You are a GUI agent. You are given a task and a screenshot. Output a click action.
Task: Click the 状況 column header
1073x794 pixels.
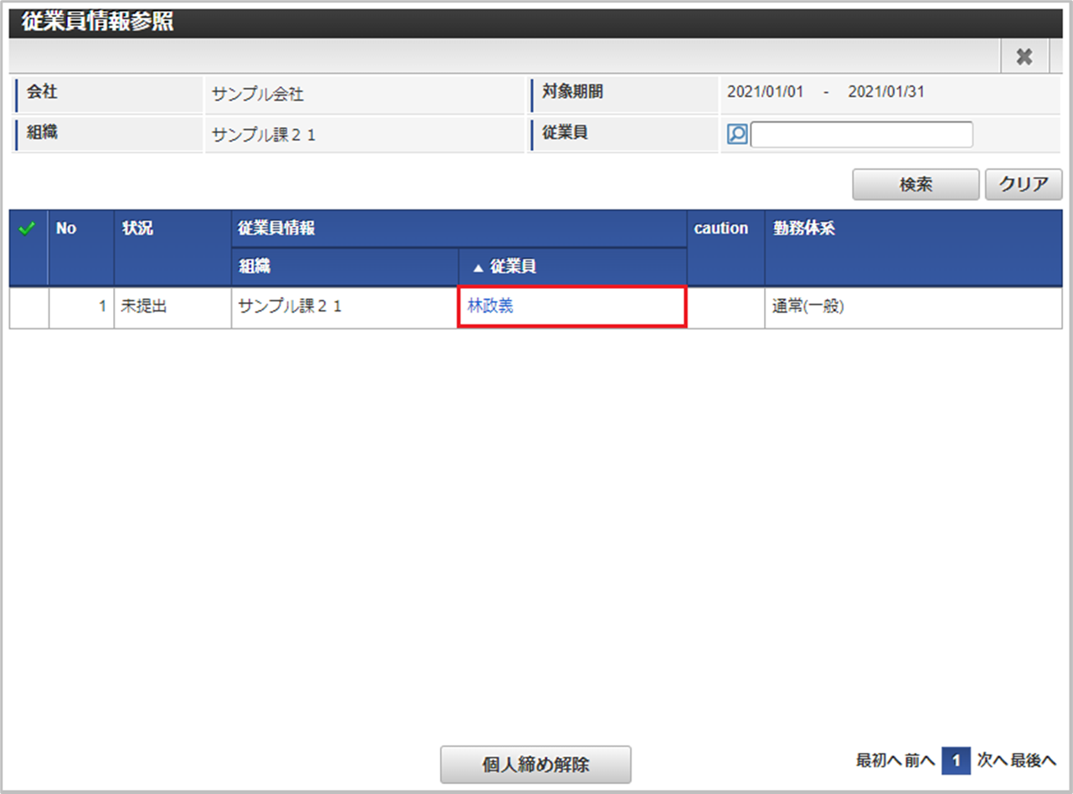(173, 248)
